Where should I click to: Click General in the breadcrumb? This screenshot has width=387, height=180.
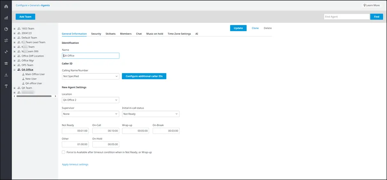pos(34,5)
